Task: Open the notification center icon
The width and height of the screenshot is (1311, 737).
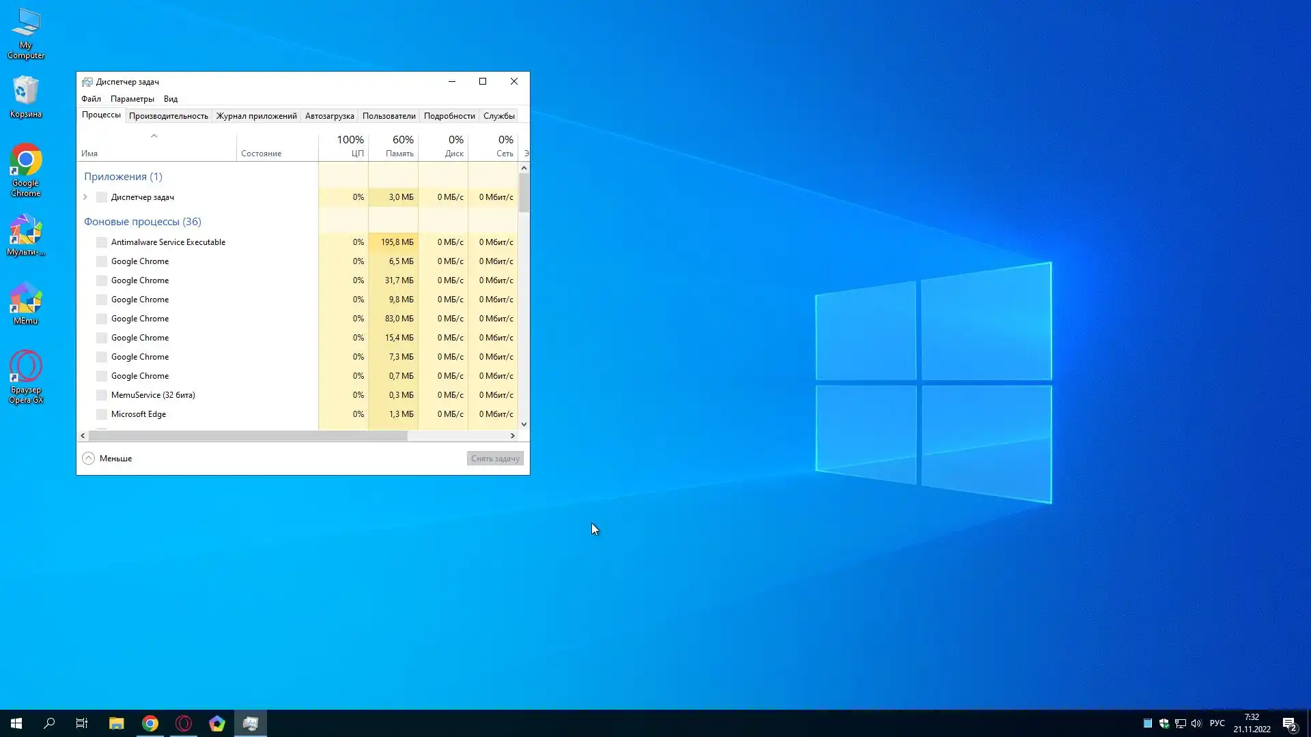Action: [x=1289, y=723]
